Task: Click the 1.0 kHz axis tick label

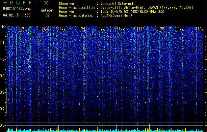Action: (3, 60)
